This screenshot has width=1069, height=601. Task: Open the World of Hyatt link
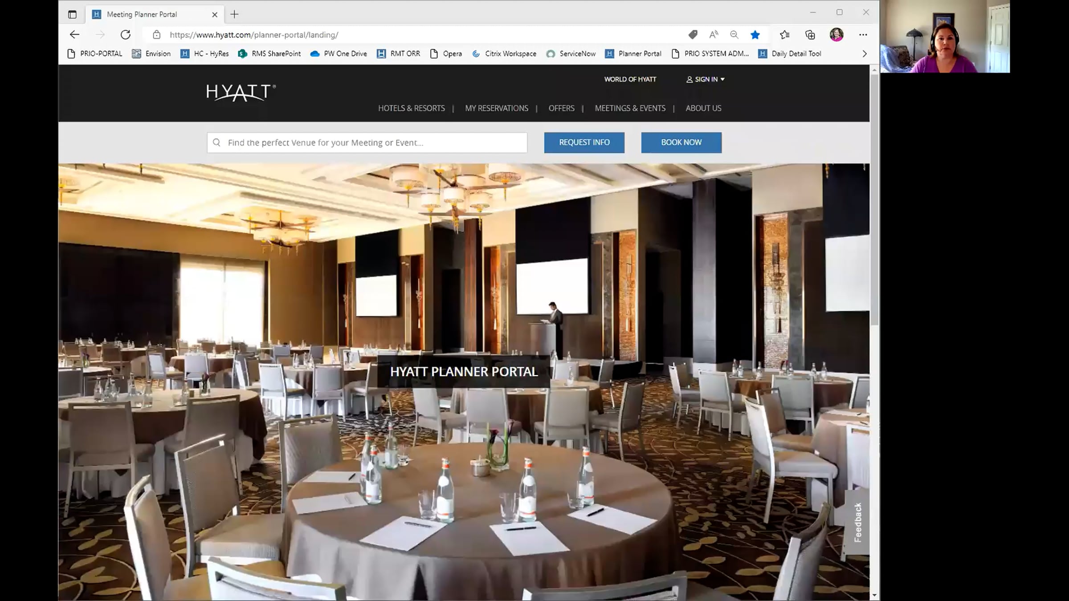(x=630, y=79)
